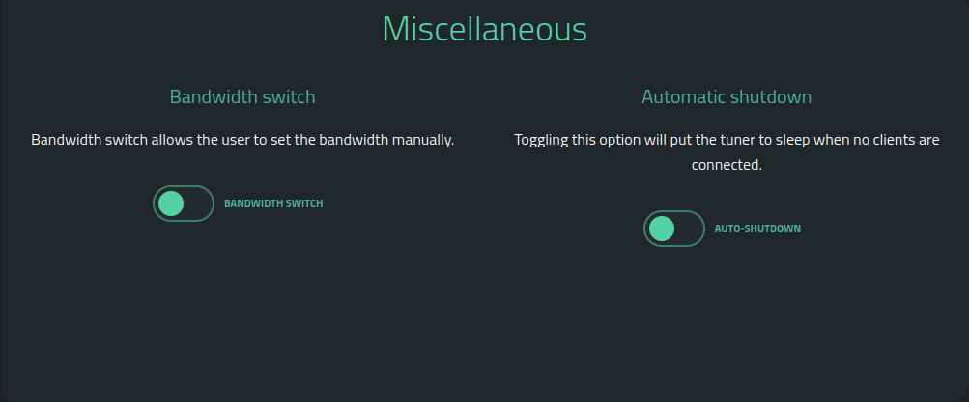Select the Miscellaneous section heading
The width and height of the screenshot is (969, 402).
(484, 29)
